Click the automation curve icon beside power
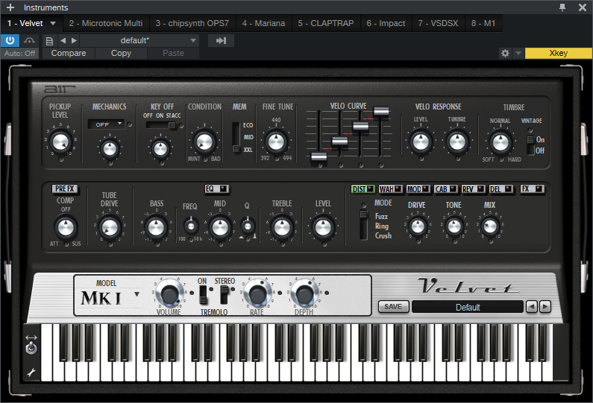The height and width of the screenshot is (403, 593). pyautogui.click(x=29, y=40)
